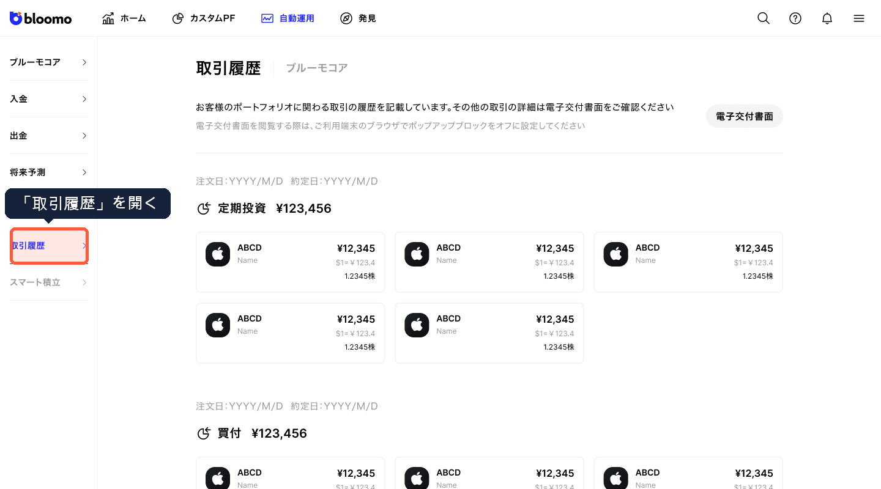This screenshot has height=489, width=881.
Task: Go to ホーム in top navigation
Action: (124, 18)
